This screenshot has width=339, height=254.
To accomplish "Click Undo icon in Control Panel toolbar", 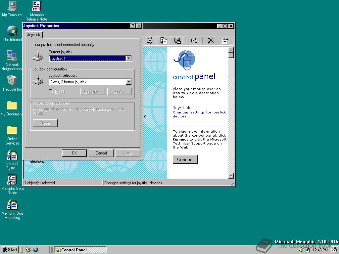I will coord(194,41).
